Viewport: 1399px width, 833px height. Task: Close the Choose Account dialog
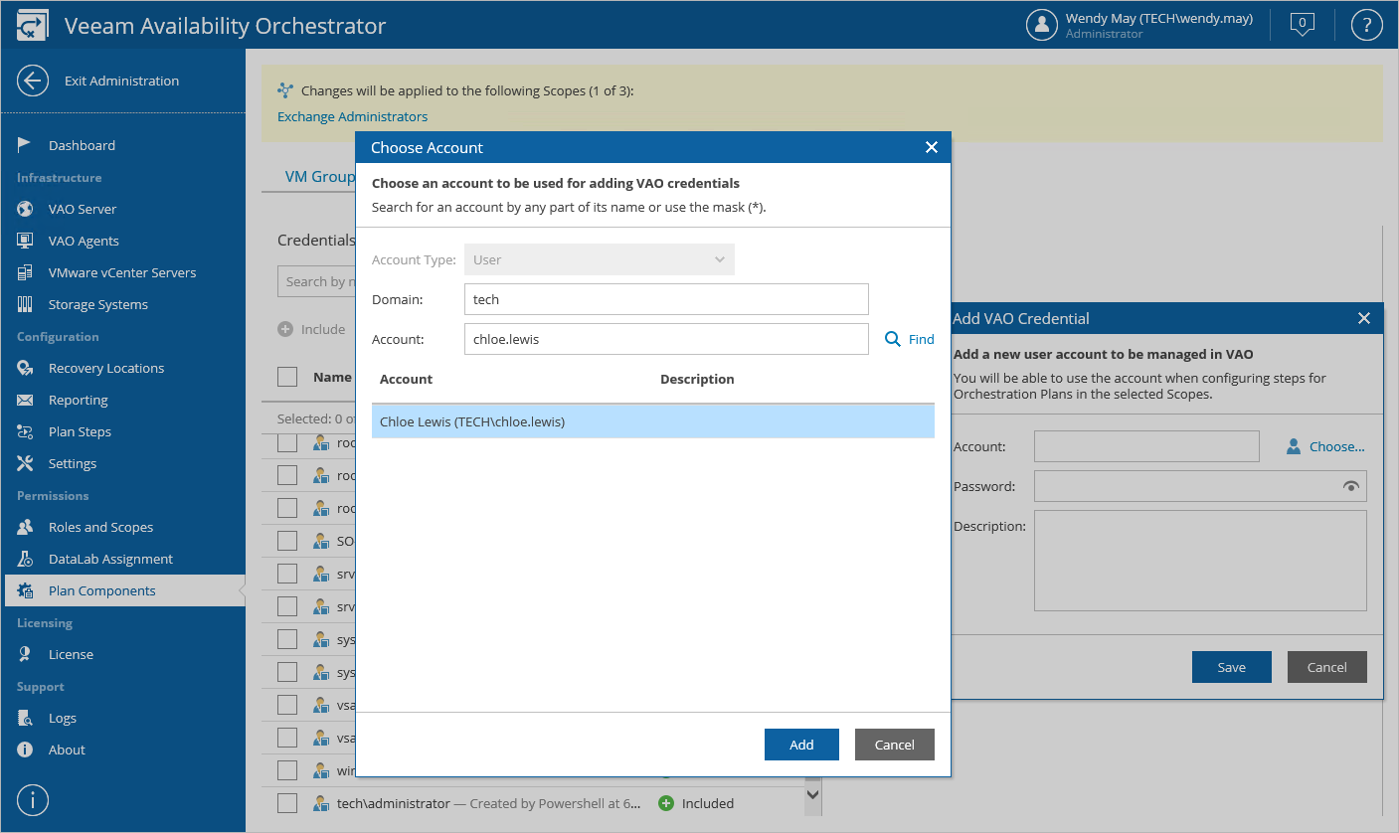[932, 147]
